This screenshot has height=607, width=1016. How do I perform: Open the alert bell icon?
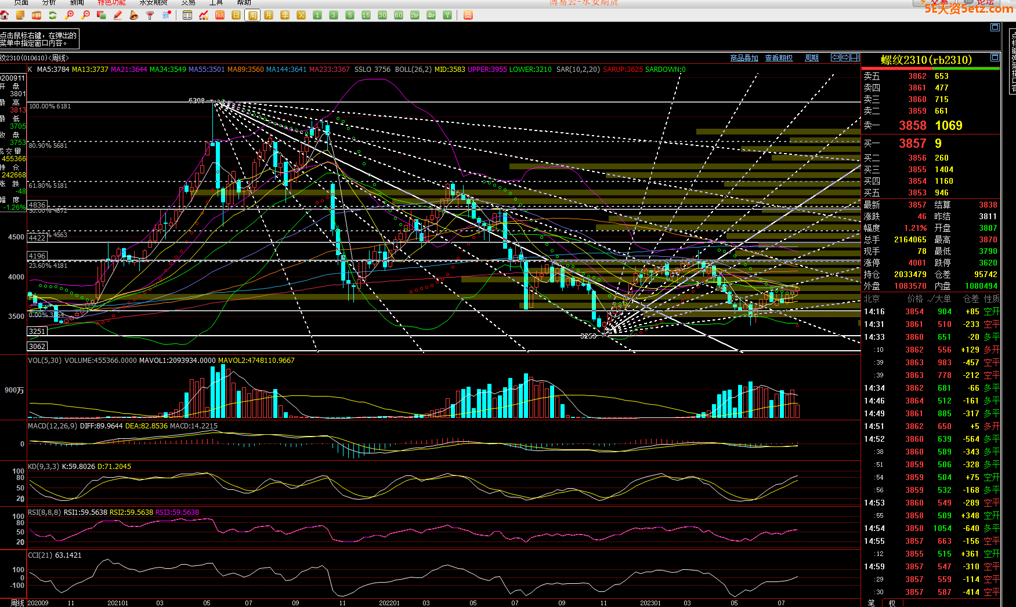tap(133, 15)
